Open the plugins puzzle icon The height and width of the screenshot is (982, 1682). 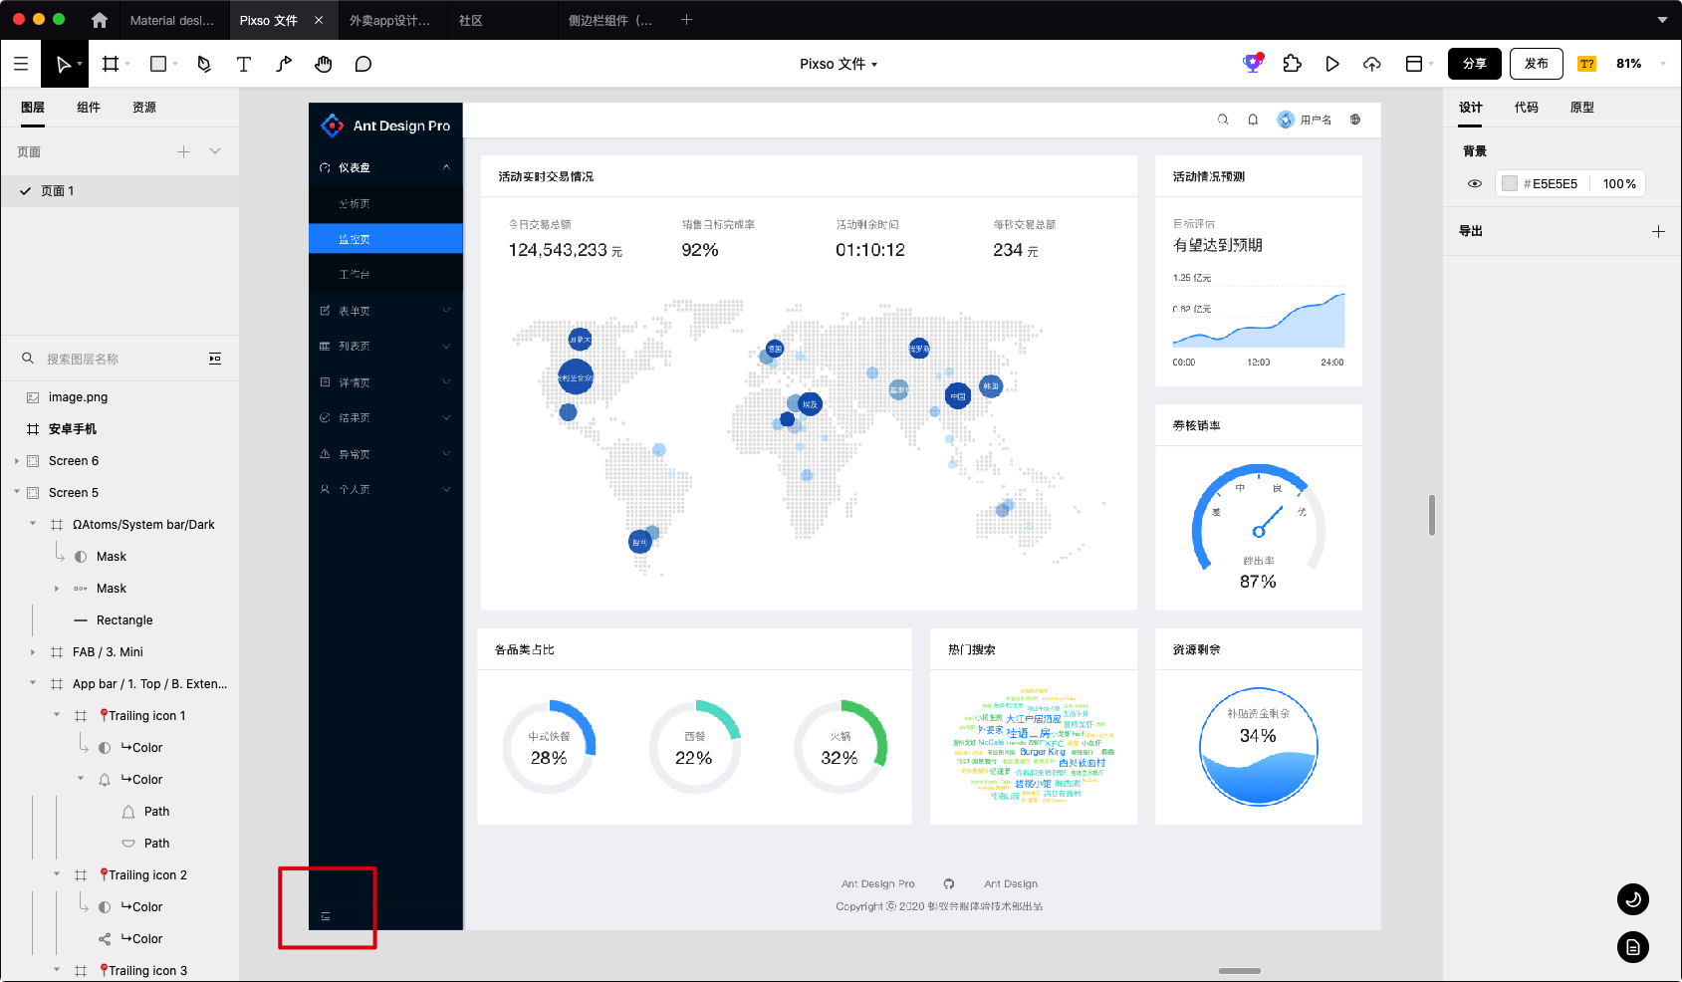click(x=1293, y=64)
